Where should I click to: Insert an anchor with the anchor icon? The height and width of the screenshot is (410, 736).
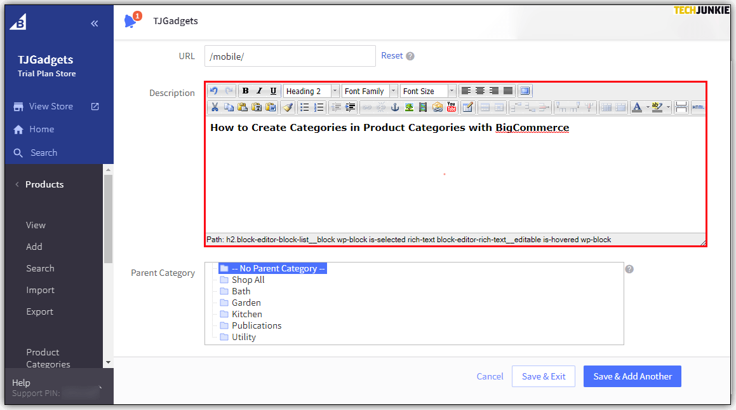click(x=394, y=107)
